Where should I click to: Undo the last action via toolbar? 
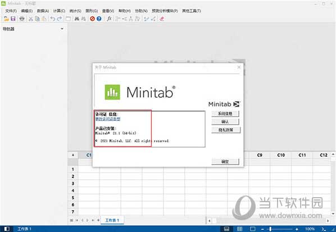point(53,19)
